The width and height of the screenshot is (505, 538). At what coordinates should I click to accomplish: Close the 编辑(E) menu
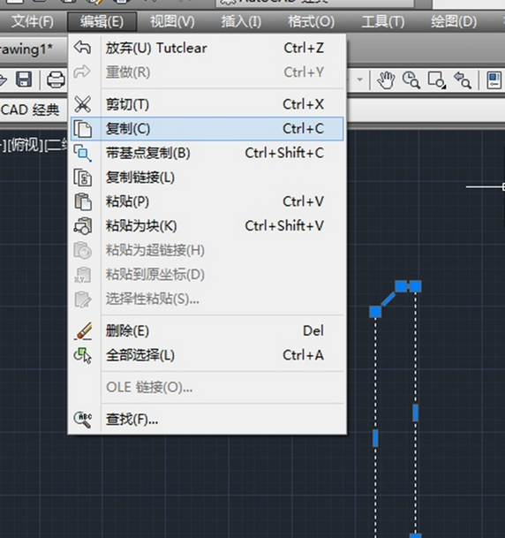102,22
